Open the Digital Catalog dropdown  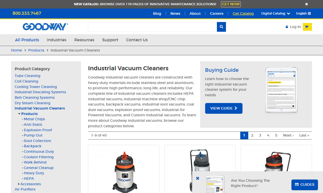pos(275,13)
